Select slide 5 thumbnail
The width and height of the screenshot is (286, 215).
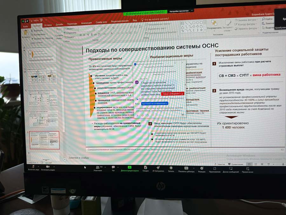[42, 76]
